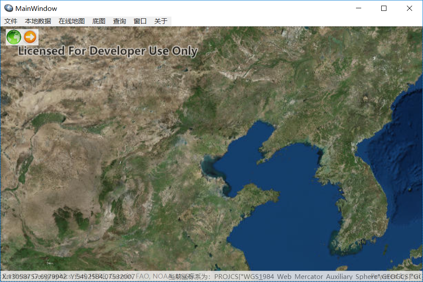Click the 关于 about menu item
This screenshot has height=282, width=423.
161,21
